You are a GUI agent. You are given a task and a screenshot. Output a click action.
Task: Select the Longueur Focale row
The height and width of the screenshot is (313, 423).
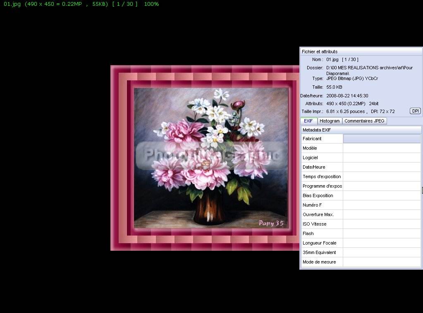tap(322, 243)
